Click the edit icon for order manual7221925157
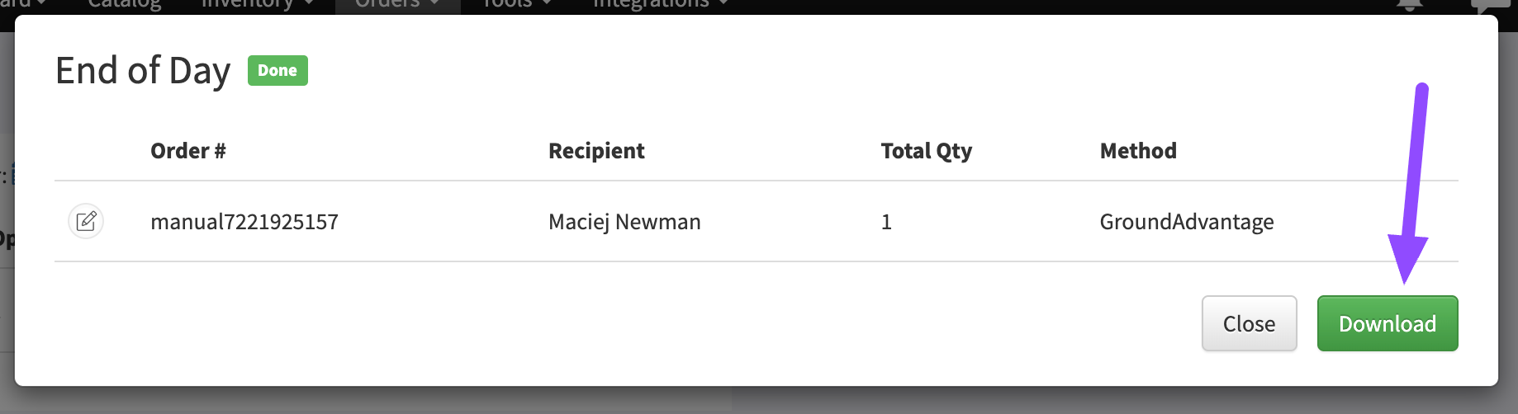The height and width of the screenshot is (414, 1518). (86, 221)
